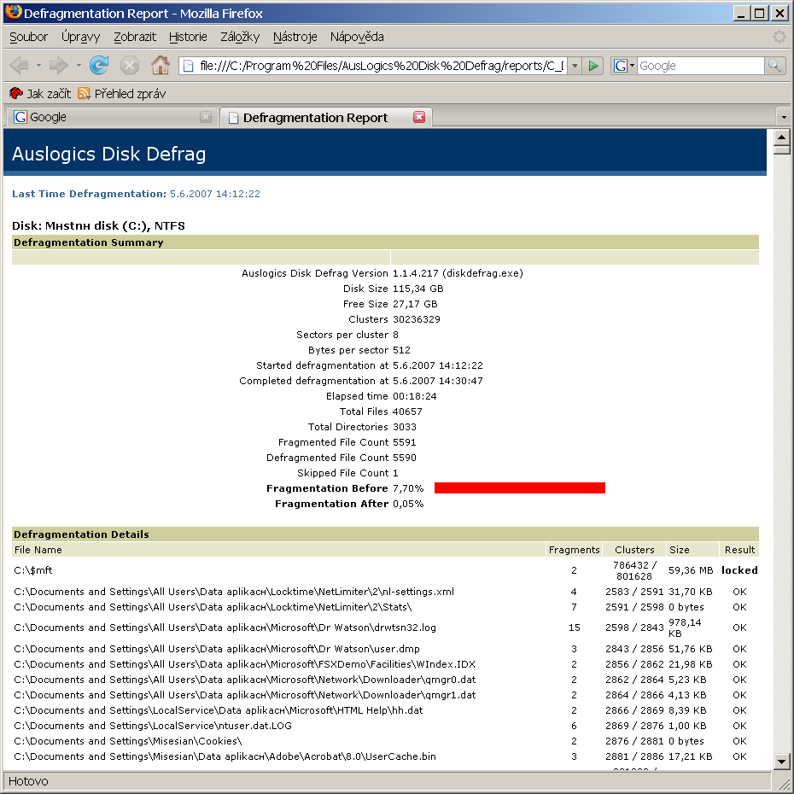Open the Jak začít bookmark
Image resolution: width=794 pixels, height=794 pixels.
(x=40, y=94)
